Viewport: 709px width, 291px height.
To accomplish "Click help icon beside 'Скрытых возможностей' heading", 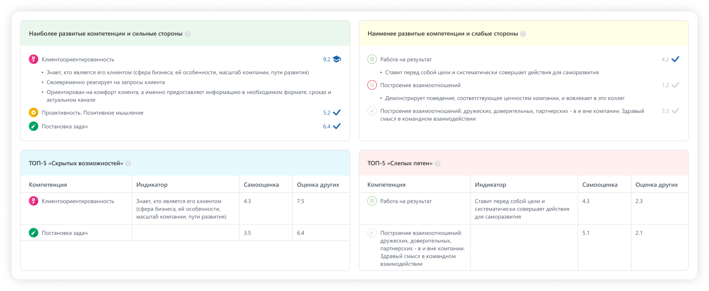I will click(x=128, y=164).
